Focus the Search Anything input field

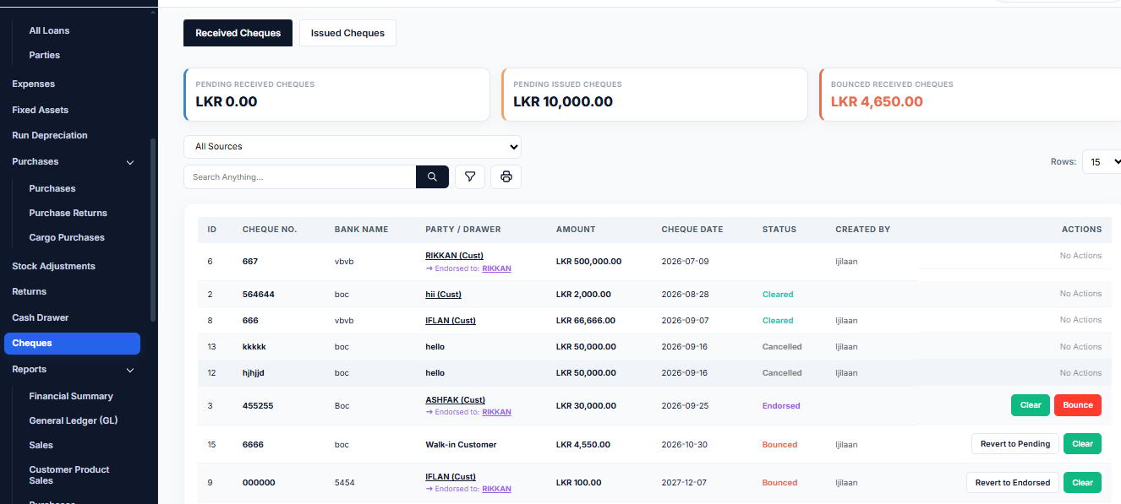click(299, 177)
